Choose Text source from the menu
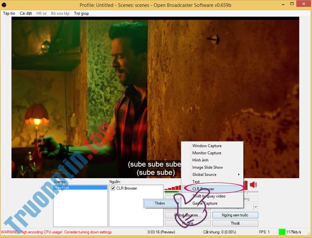Screen dimensions: 312x238 (x=212, y=181)
